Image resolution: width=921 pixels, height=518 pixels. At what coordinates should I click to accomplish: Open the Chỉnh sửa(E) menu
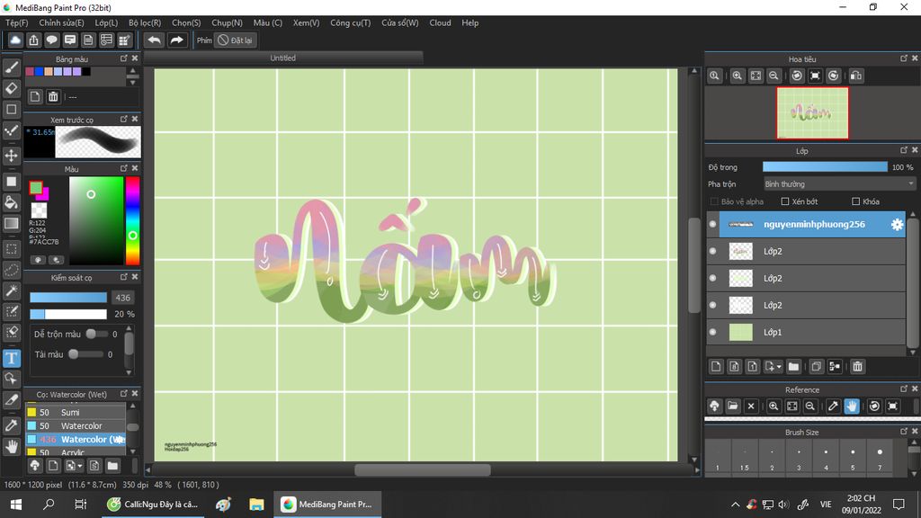click(x=62, y=22)
